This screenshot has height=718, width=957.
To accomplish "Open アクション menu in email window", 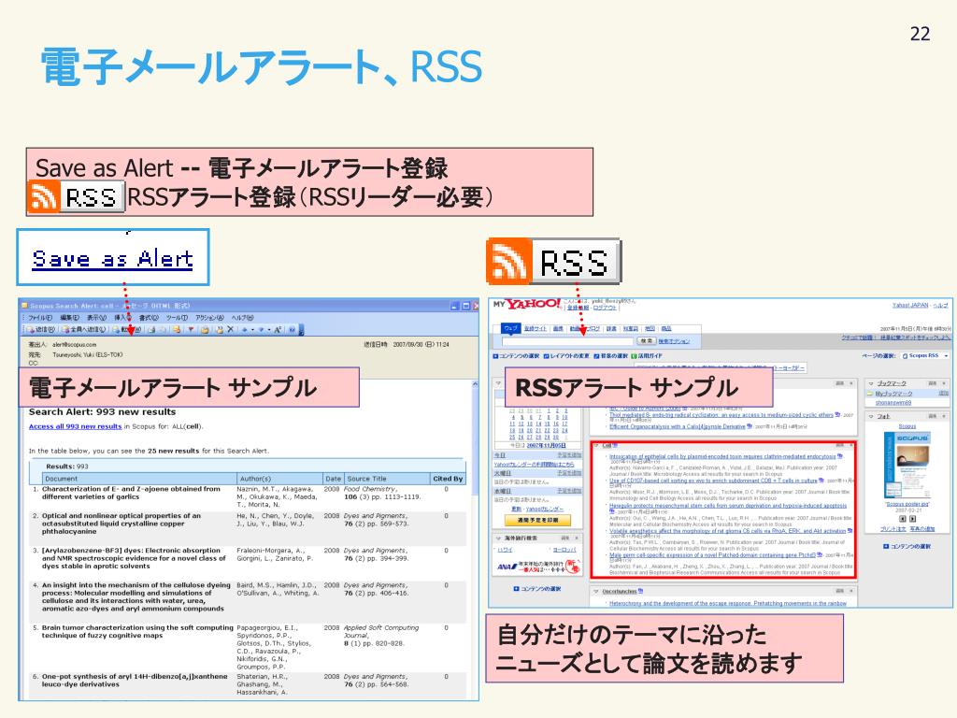I will coord(210,318).
